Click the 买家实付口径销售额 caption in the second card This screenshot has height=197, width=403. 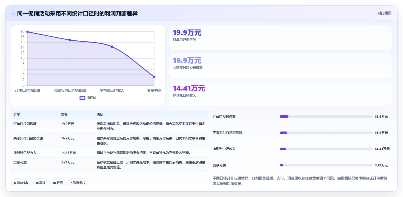click(188, 67)
